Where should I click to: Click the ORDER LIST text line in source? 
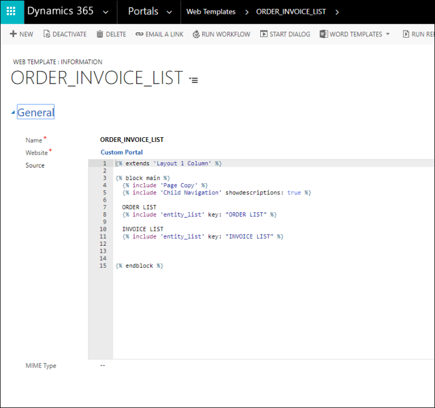pyautogui.click(x=139, y=207)
